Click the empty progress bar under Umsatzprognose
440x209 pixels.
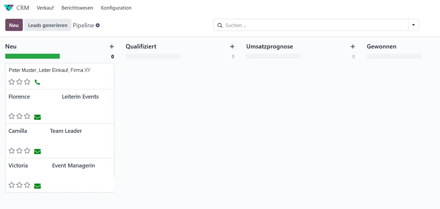tap(274, 56)
